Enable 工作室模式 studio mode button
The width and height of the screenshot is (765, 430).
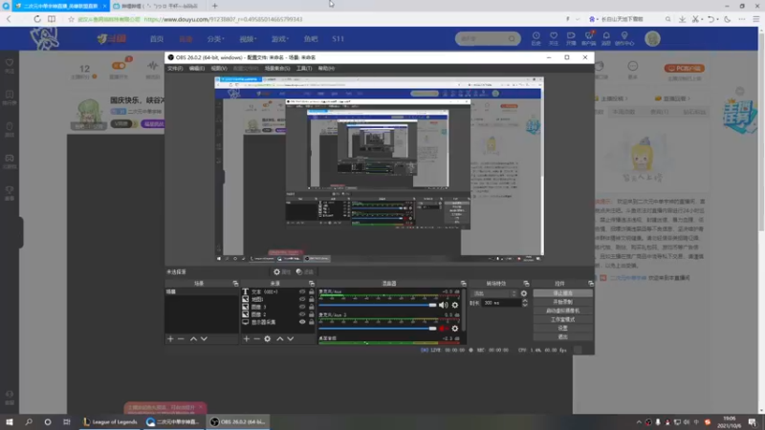(x=562, y=319)
